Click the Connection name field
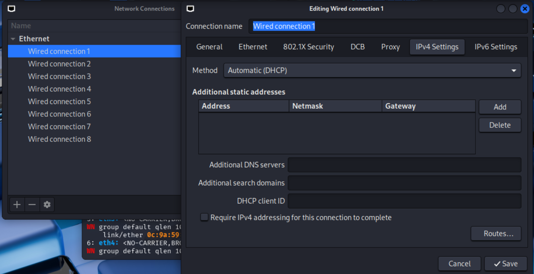Screen dimensions: 534x274 coord(388,26)
